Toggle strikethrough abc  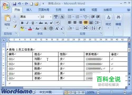click(41, 23)
